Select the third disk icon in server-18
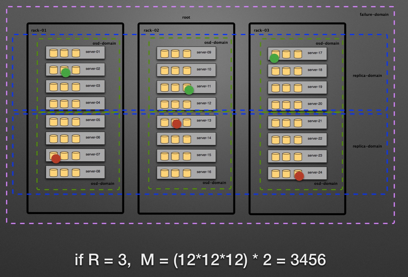The height and width of the screenshot is (277, 408). pos(298,71)
